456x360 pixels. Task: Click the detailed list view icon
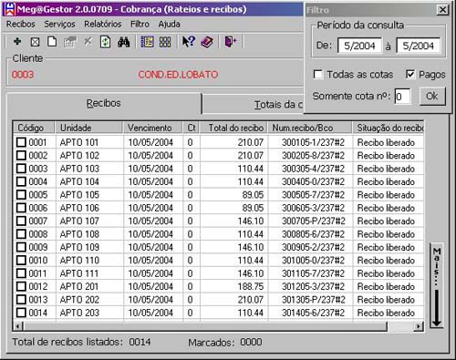pos(148,42)
